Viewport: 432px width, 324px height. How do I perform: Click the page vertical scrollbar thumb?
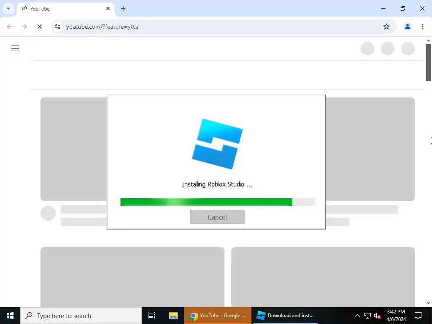click(428, 62)
